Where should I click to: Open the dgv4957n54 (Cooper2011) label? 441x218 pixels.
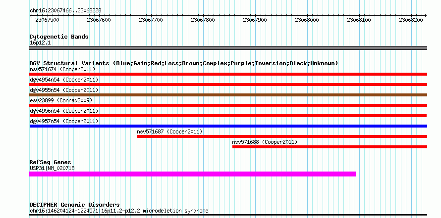(x=64, y=121)
